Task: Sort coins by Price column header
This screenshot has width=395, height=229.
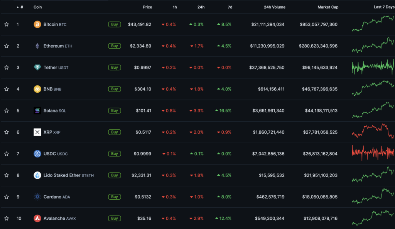Action: tap(147, 7)
